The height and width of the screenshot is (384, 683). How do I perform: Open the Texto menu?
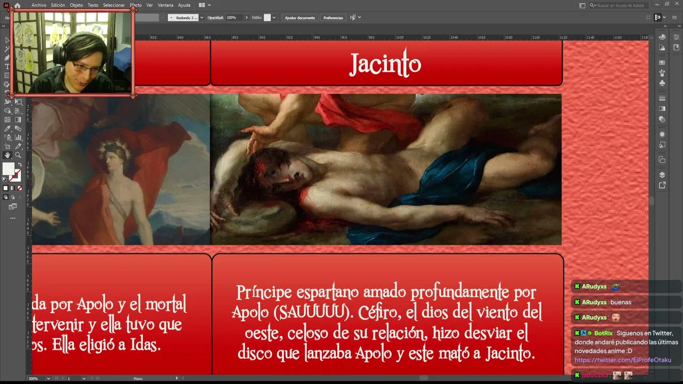pos(93,5)
